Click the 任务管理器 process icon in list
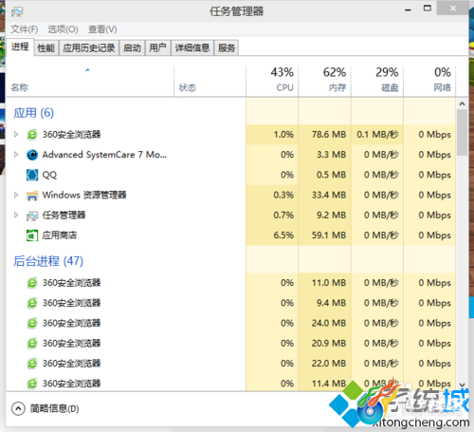474x432 pixels. coord(32,216)
